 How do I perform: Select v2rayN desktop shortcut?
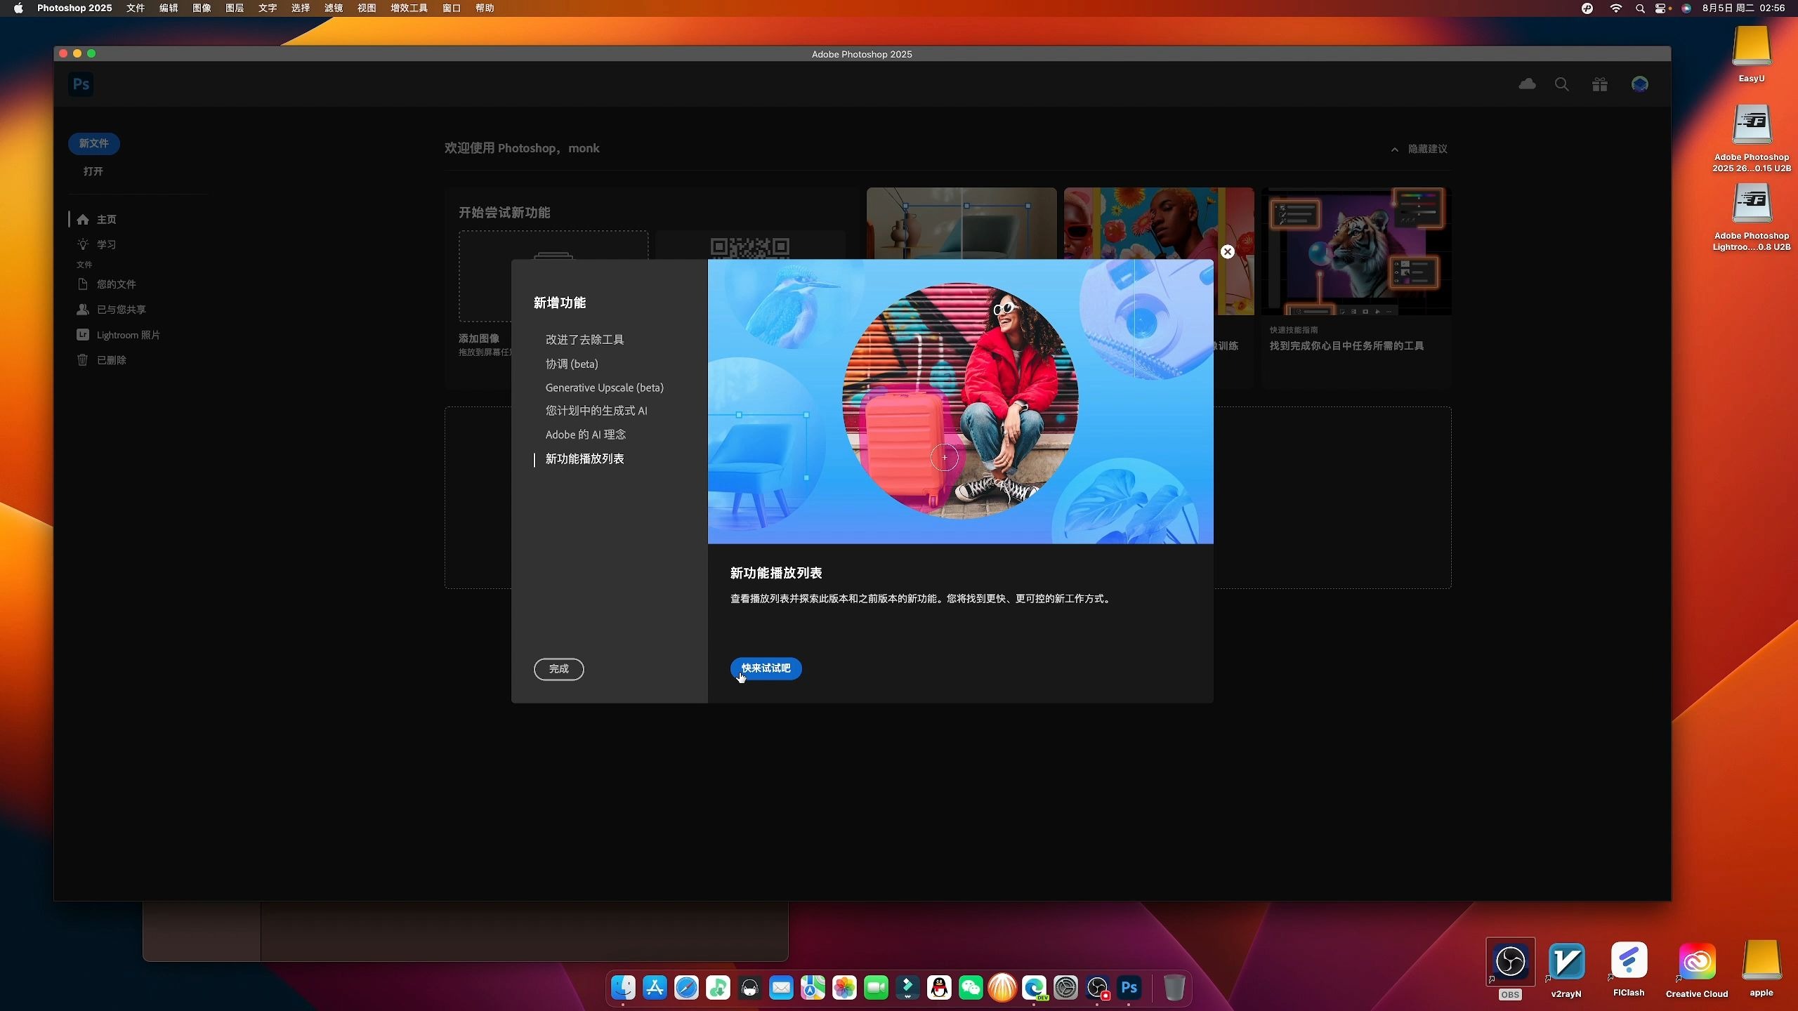[1566, 970]
